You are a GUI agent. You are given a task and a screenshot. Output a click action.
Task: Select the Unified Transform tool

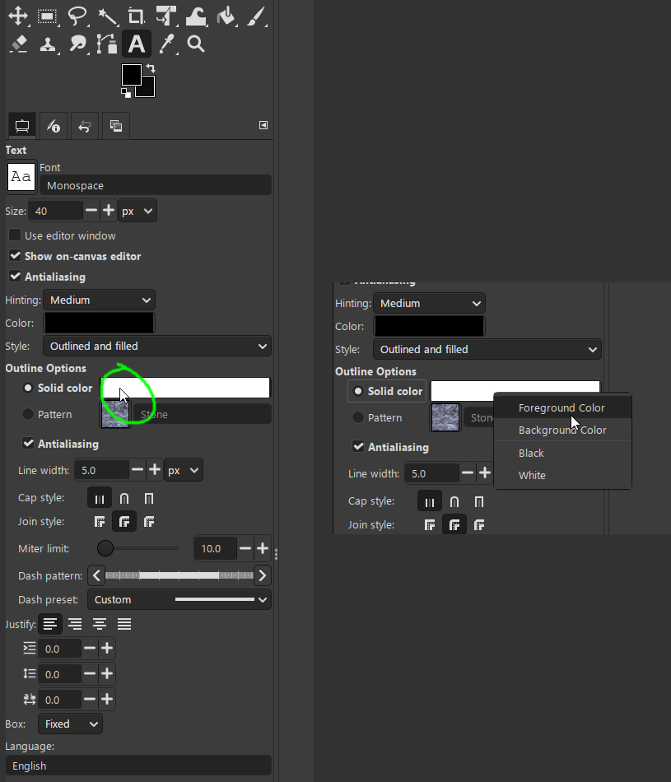pos(166,16)
